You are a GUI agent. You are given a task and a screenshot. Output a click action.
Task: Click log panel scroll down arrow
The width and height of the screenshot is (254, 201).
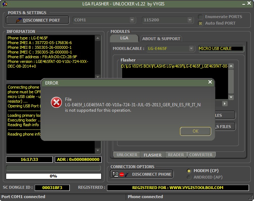pos(98,150)
